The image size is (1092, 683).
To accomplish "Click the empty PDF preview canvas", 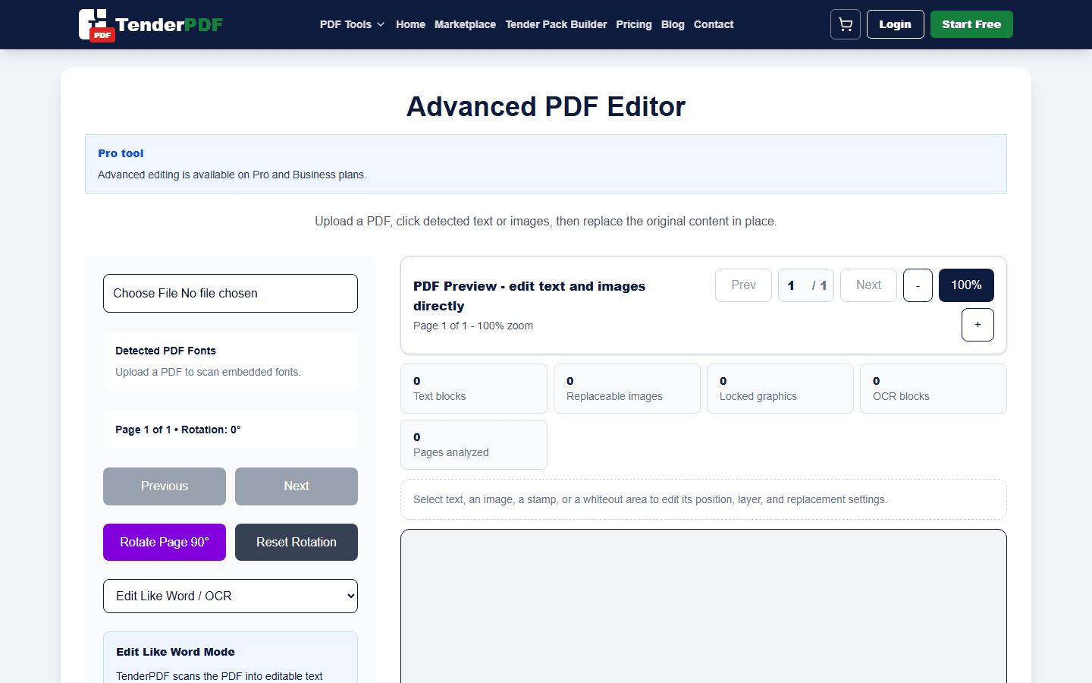I will [x=704, y=607].
